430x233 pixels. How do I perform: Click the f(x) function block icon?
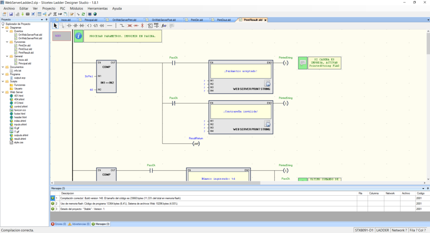point(164,26)
